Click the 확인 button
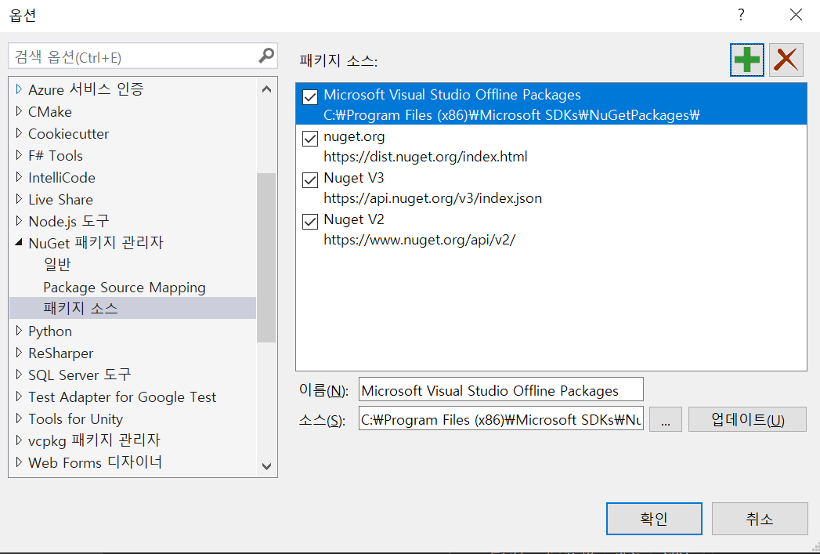This screenshot has height=554, width=820. pyautogui.click(x=654, y=519)
